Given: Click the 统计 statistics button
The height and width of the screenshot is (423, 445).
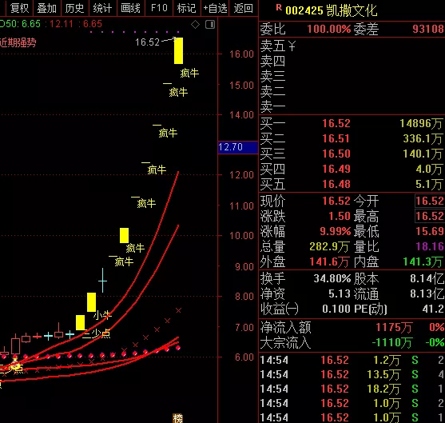Looking at the screenshot, I should pyautogui.click(x=102, y=8).
